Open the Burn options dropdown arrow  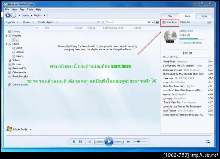point(212,22)
